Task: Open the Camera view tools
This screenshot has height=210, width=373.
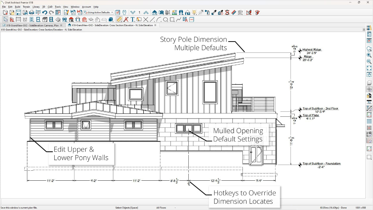Action: [x=161, y=12]
